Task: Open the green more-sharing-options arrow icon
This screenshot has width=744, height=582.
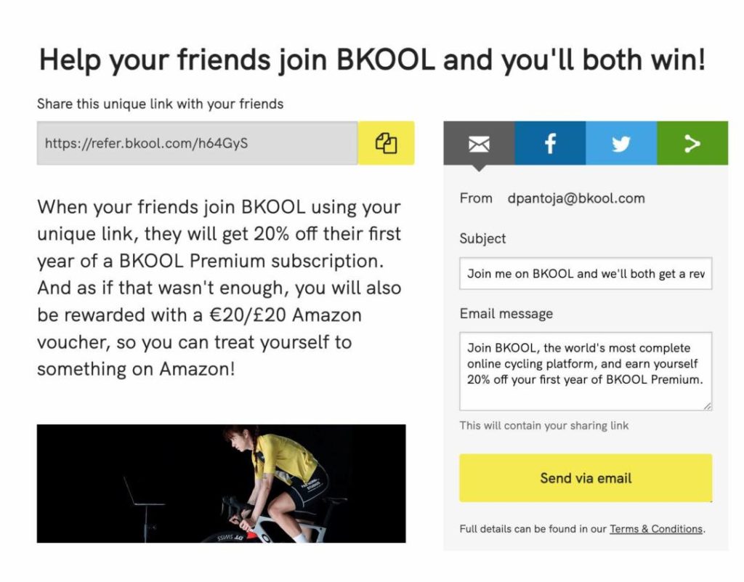Action: (x=692, y=142)
